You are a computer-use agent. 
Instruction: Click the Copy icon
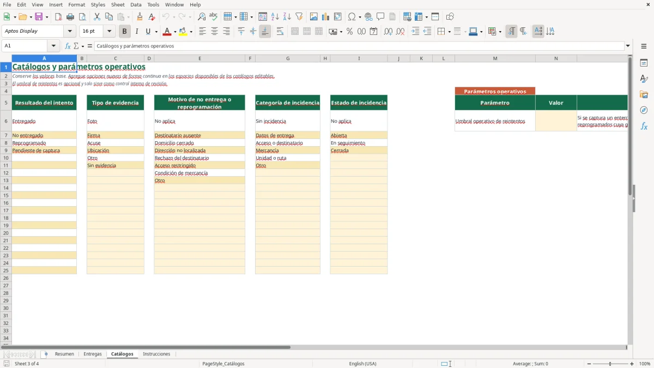(109, 17)
